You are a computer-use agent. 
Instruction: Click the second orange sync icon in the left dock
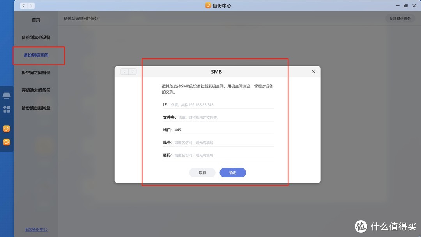pos(6,142)
